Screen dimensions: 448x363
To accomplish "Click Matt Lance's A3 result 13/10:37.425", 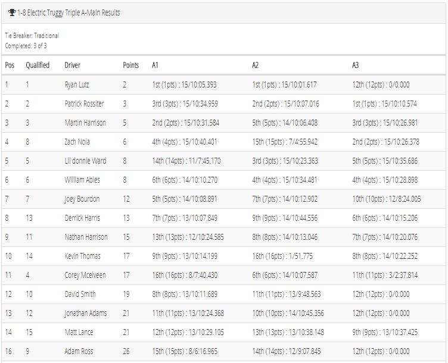I will [400, 332].
